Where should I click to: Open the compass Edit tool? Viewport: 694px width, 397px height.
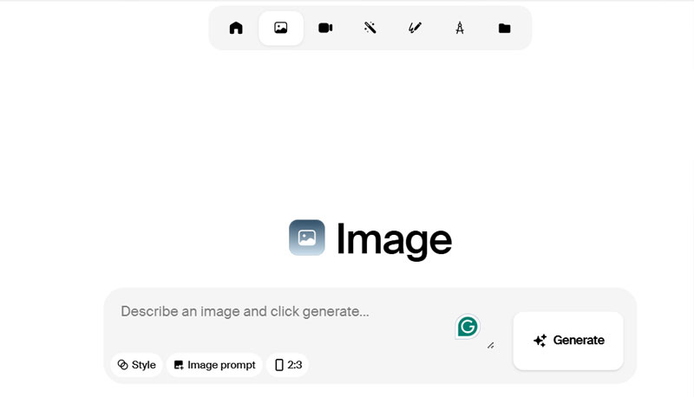point(460,28)
